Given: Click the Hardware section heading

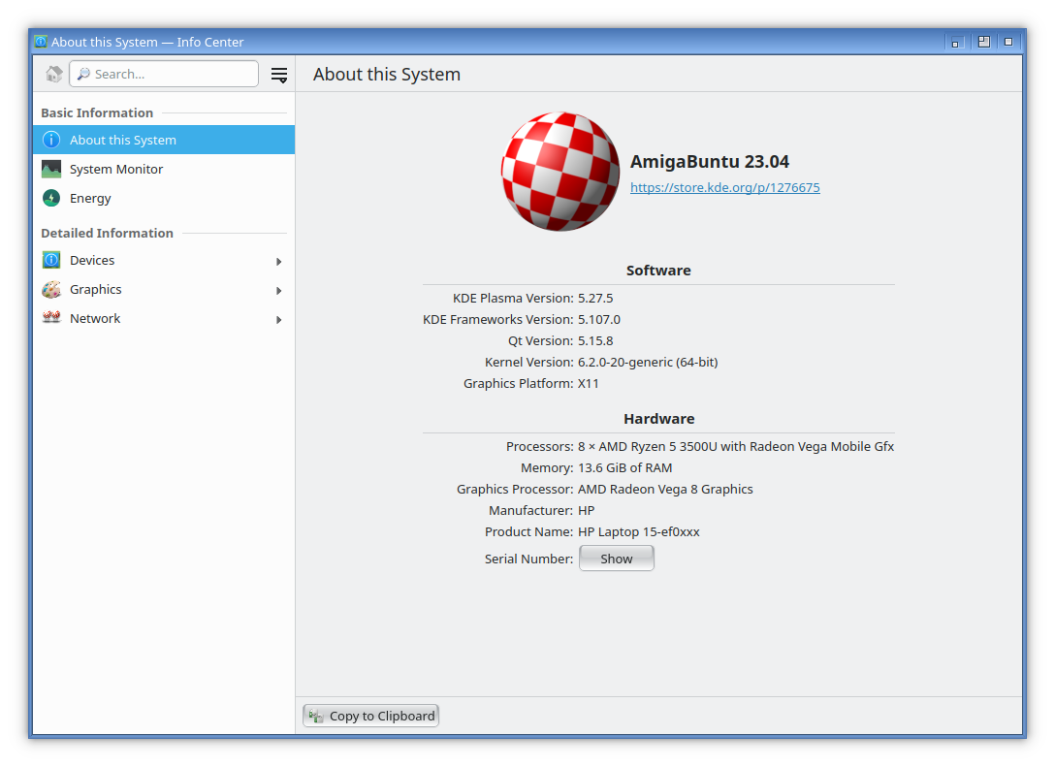Looking at the screenshot, I should coord(658,419).
